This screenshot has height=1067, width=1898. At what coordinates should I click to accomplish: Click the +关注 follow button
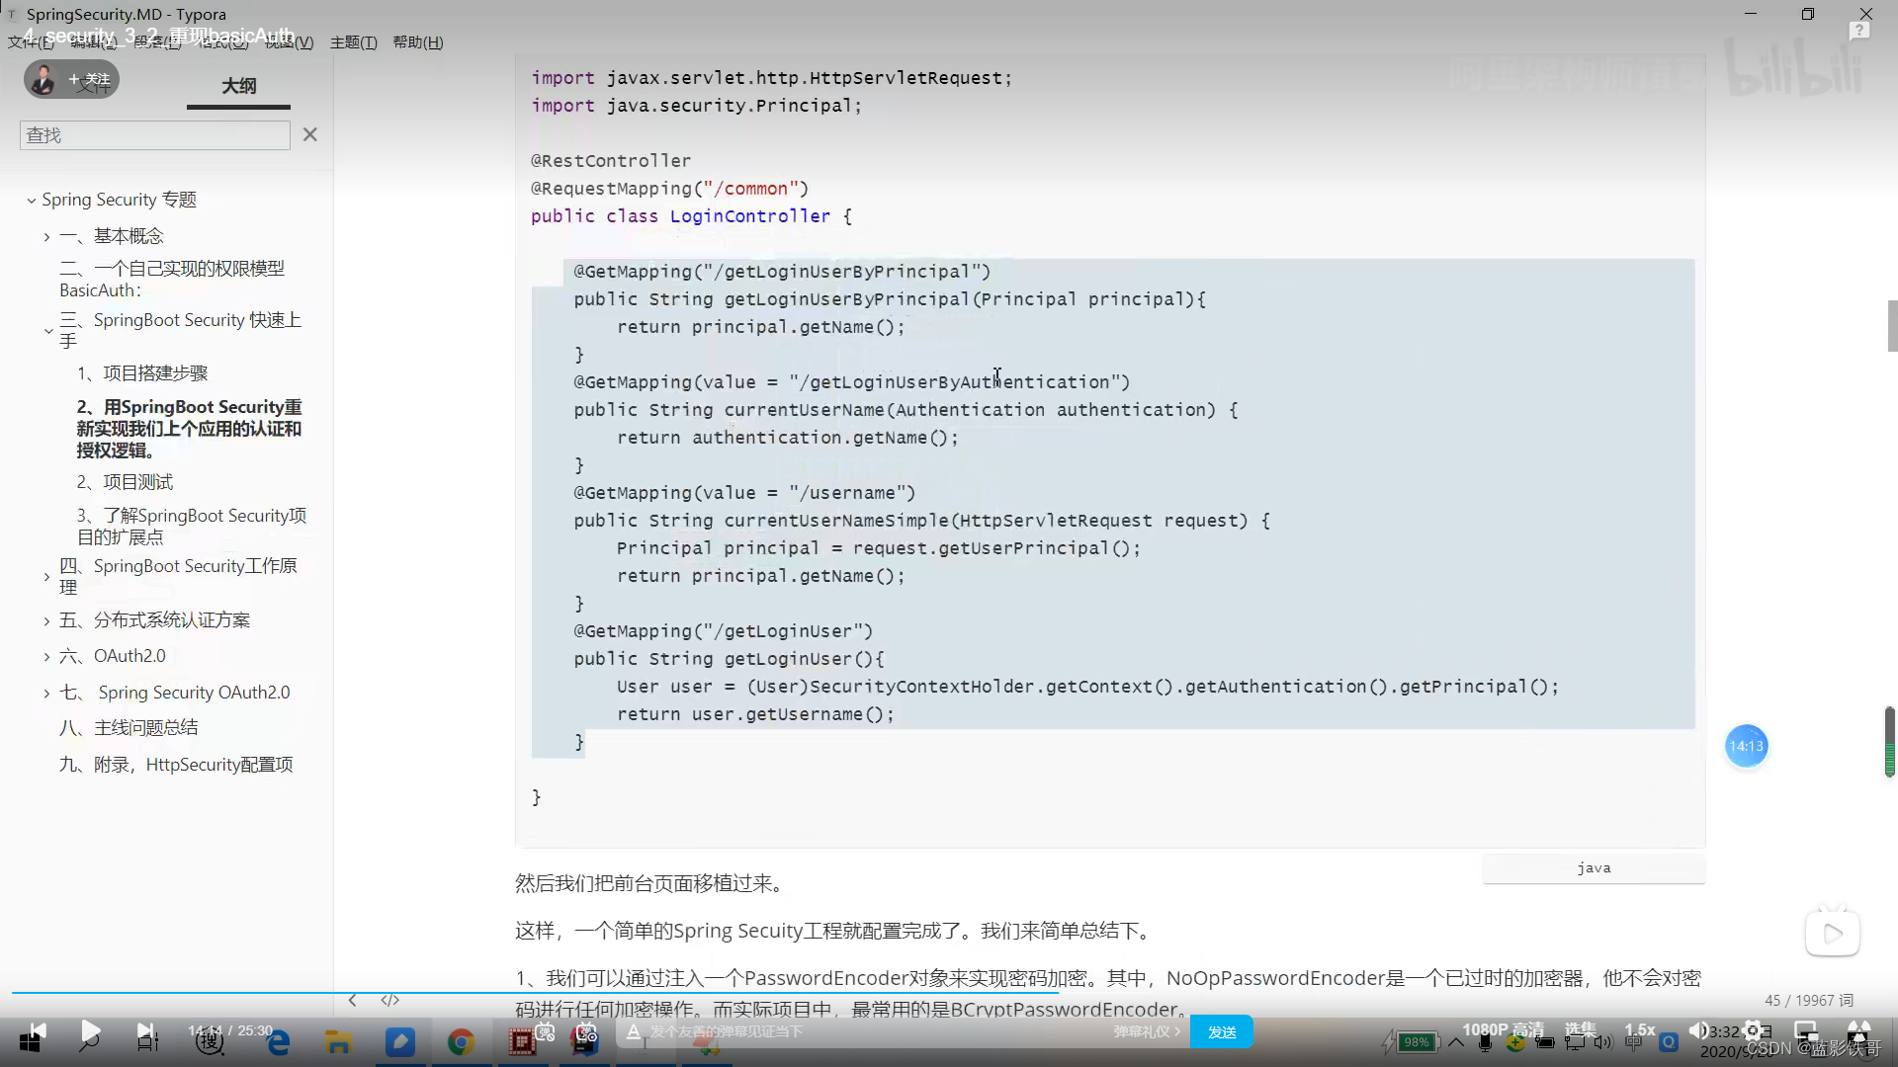point(89,79)
